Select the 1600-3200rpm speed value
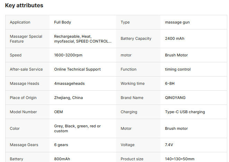The height and width of the screenshot is (162, 229). [68, 55]
